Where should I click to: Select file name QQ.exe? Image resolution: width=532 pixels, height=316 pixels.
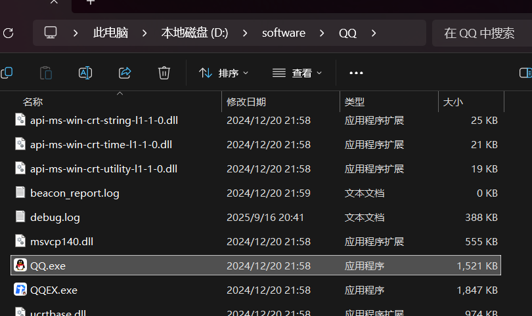point(48,266)
